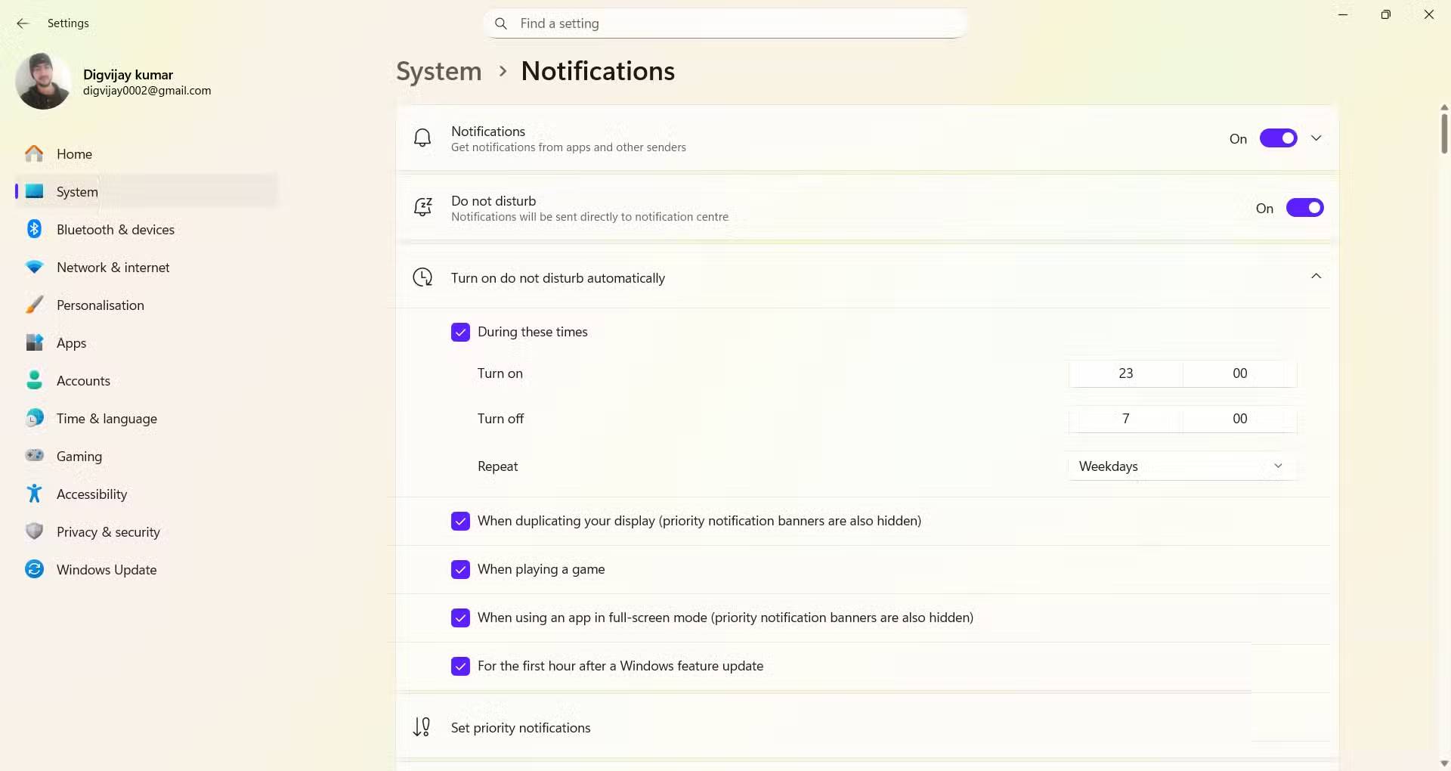Click the Bluetooth & devices icon

coord(34,229)
